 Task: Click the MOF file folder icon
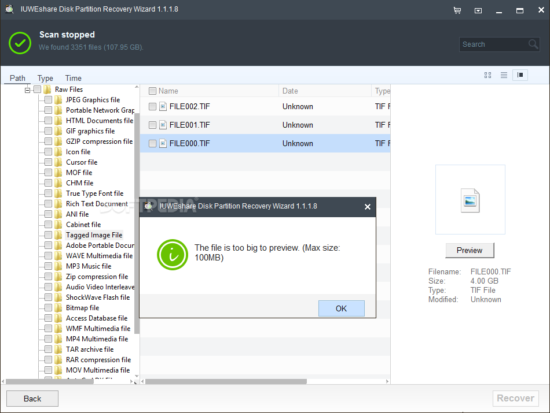pos(58,173)
